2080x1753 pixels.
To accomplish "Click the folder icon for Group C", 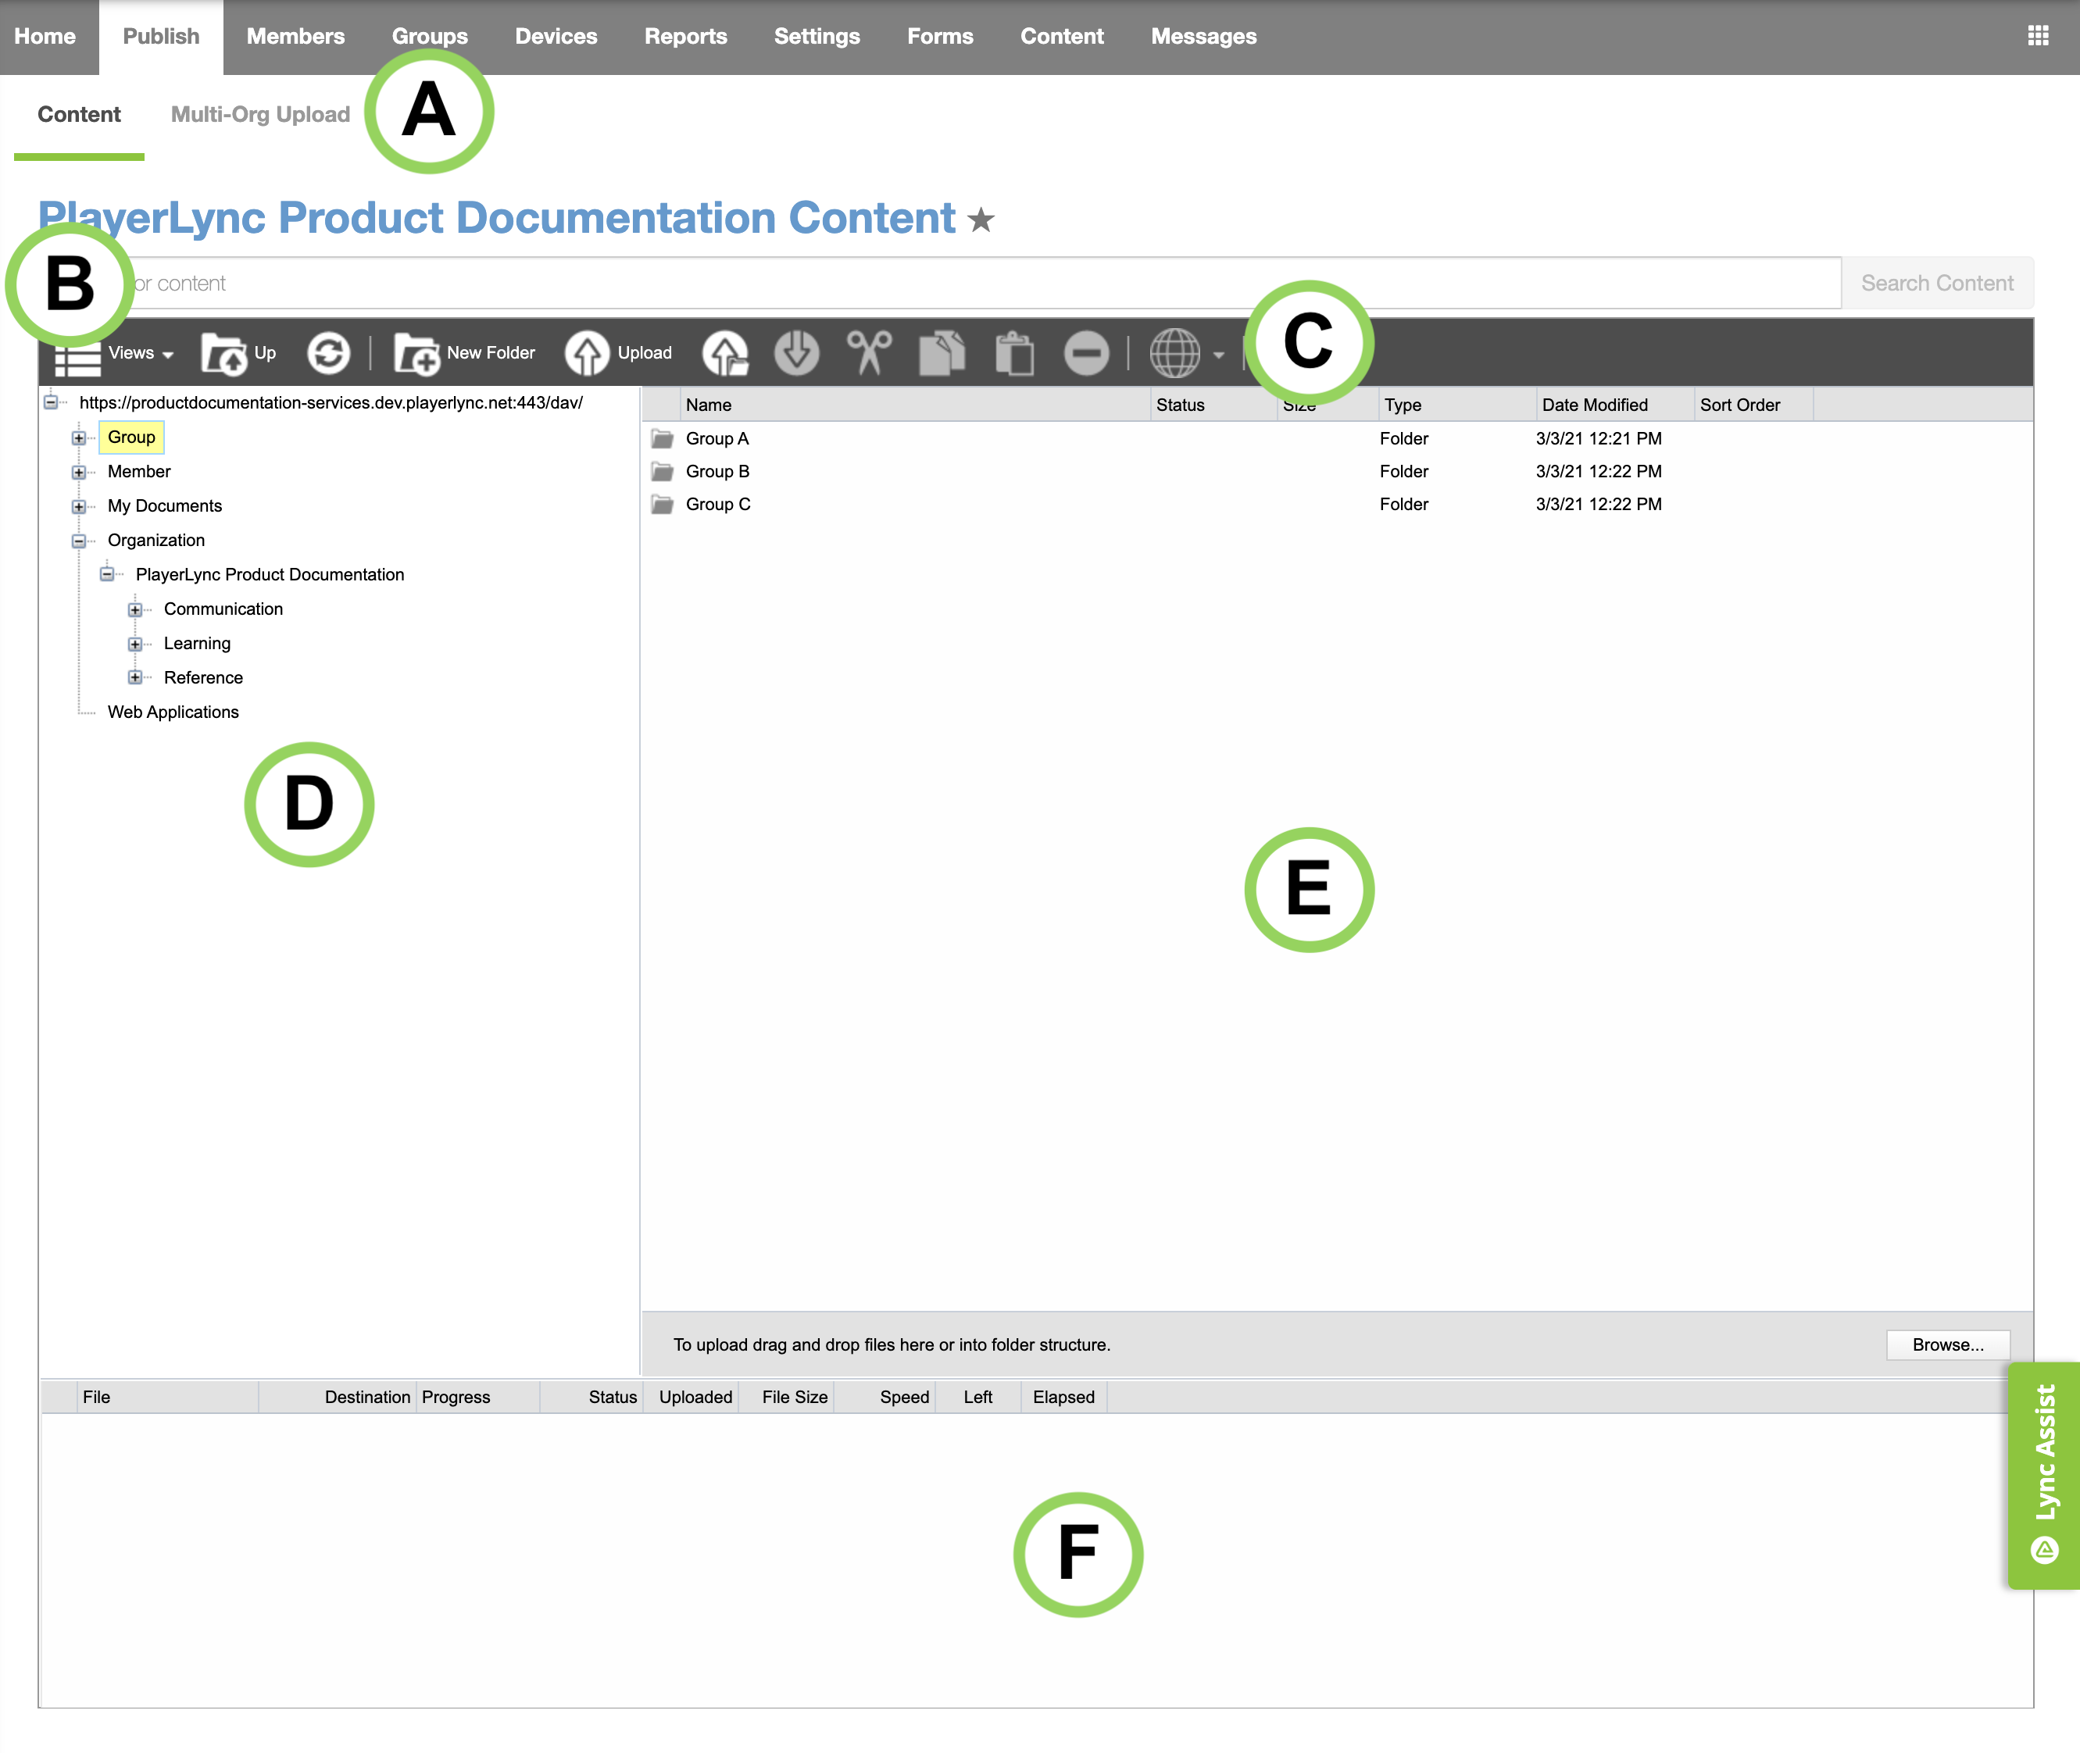I will (663, 504).
